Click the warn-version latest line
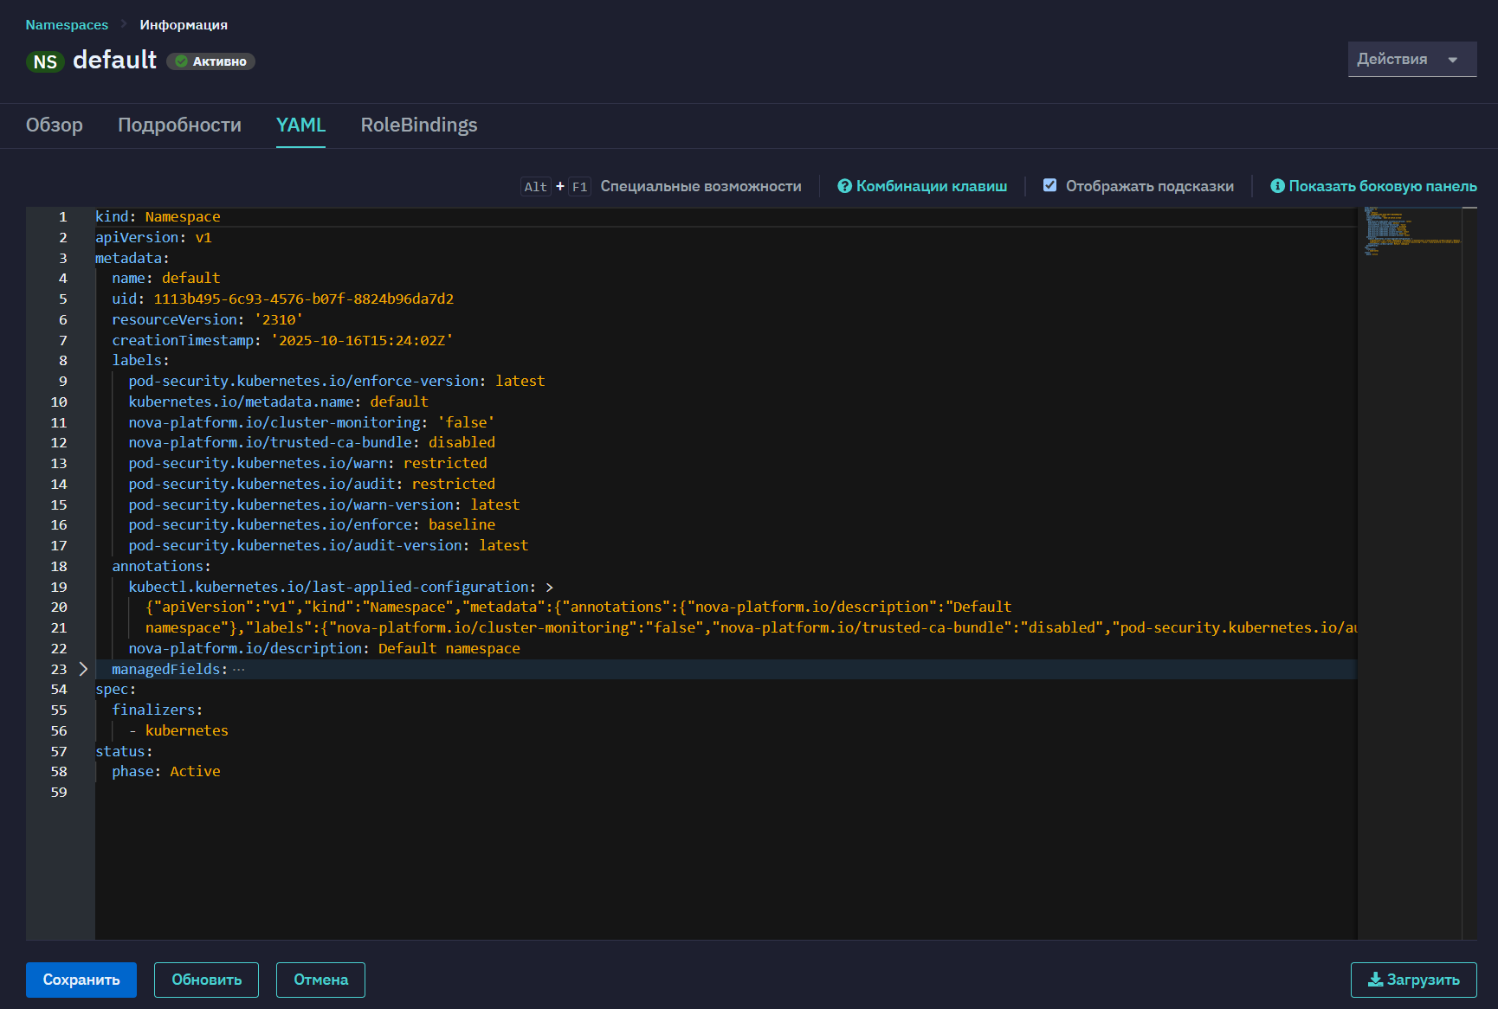The height and width of the screenshot is (1009, 1498). [325, 504]
